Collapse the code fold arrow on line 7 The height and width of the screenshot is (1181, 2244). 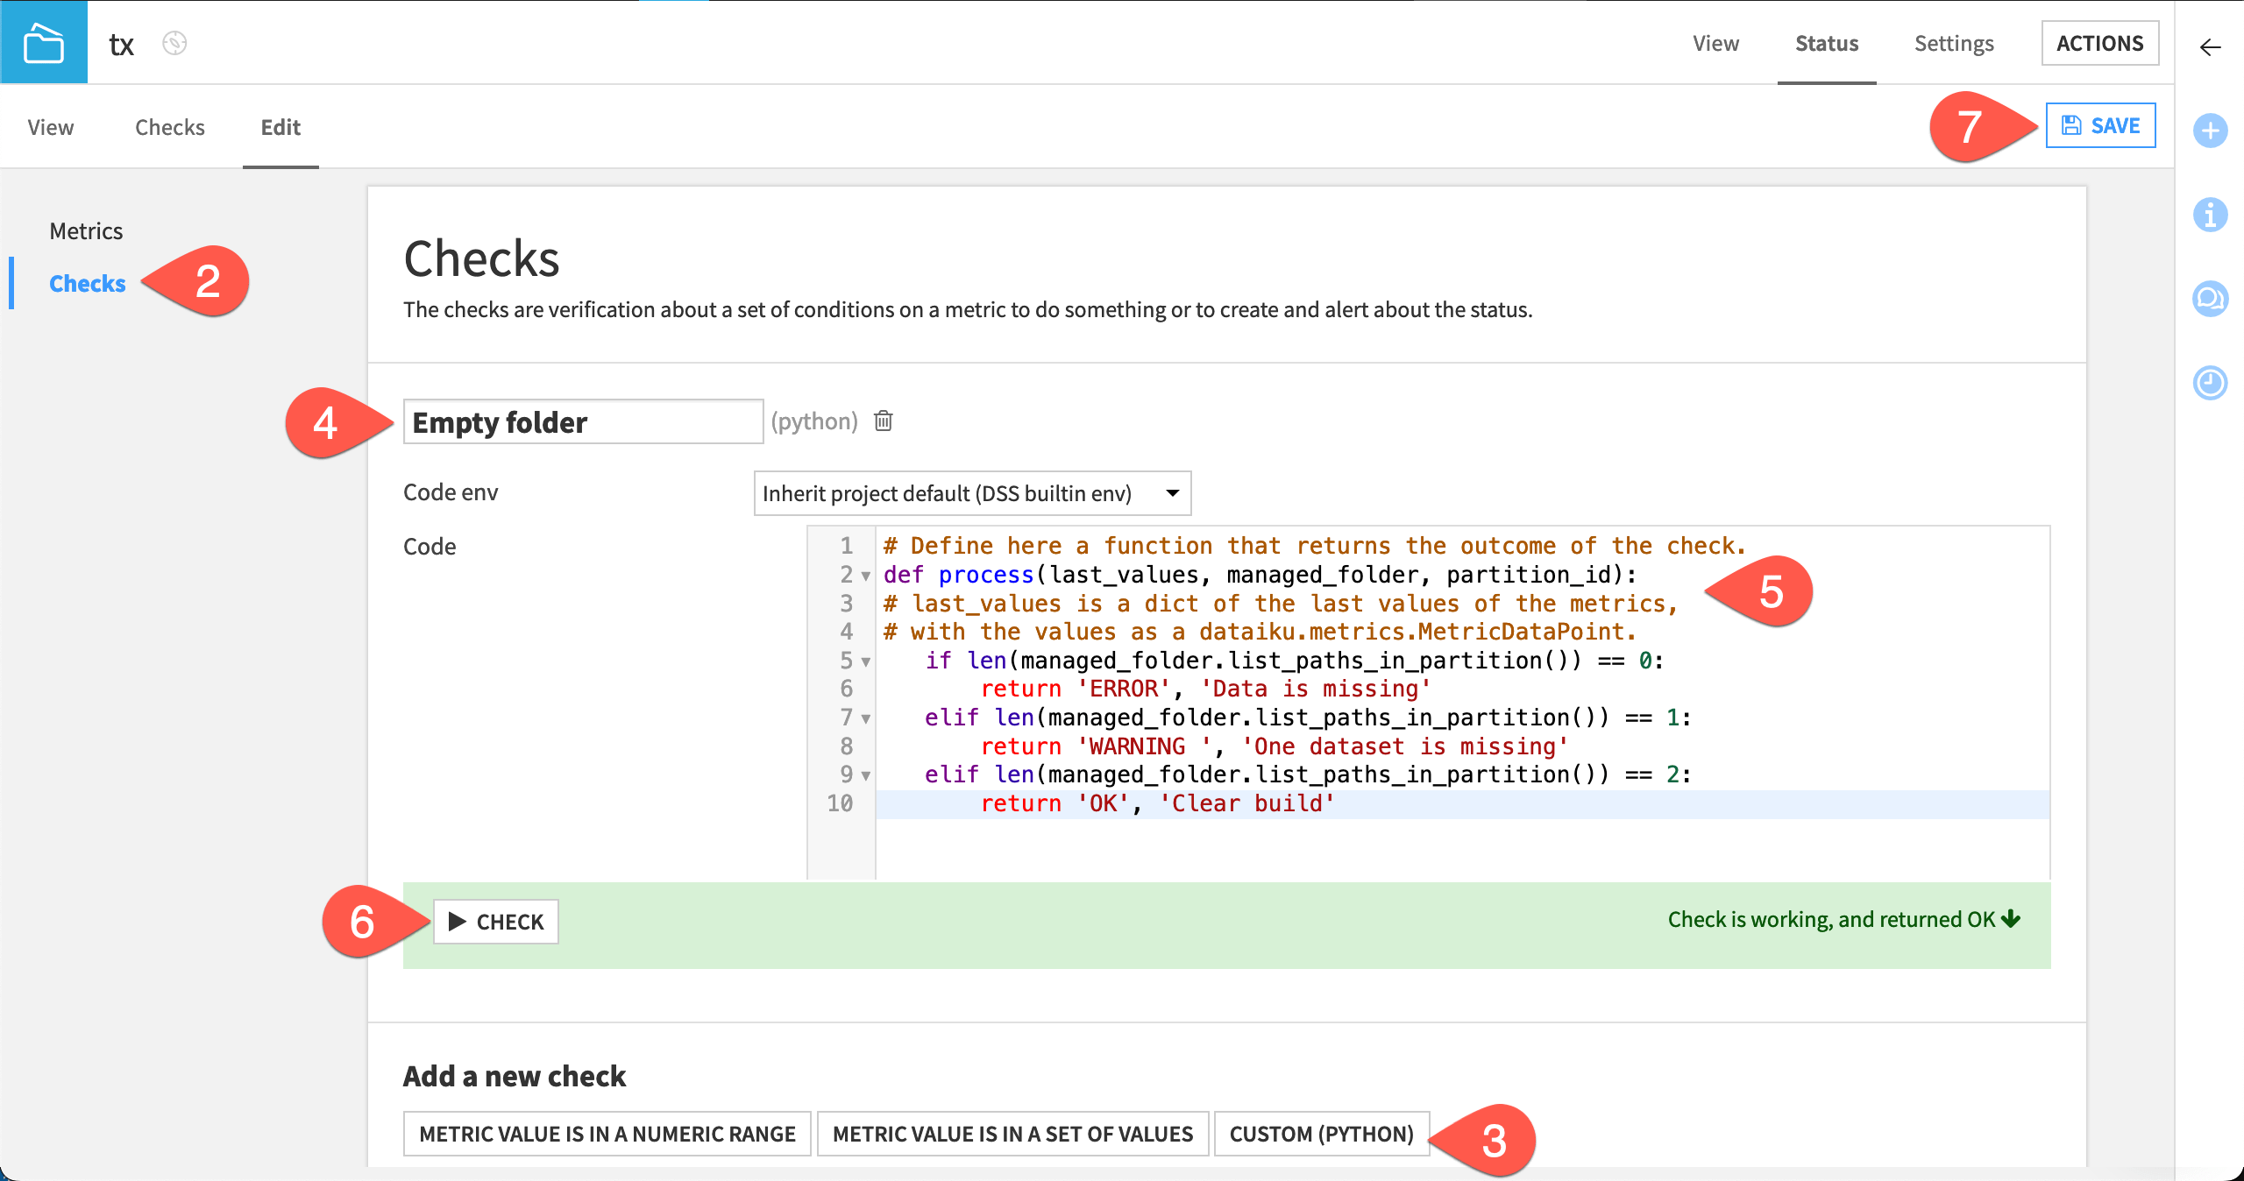click(x=866, y=718)
